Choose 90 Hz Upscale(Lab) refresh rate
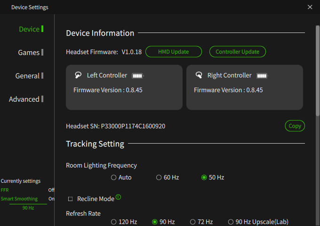The width and height of the screenshot is (320, 226). [231, 222]
